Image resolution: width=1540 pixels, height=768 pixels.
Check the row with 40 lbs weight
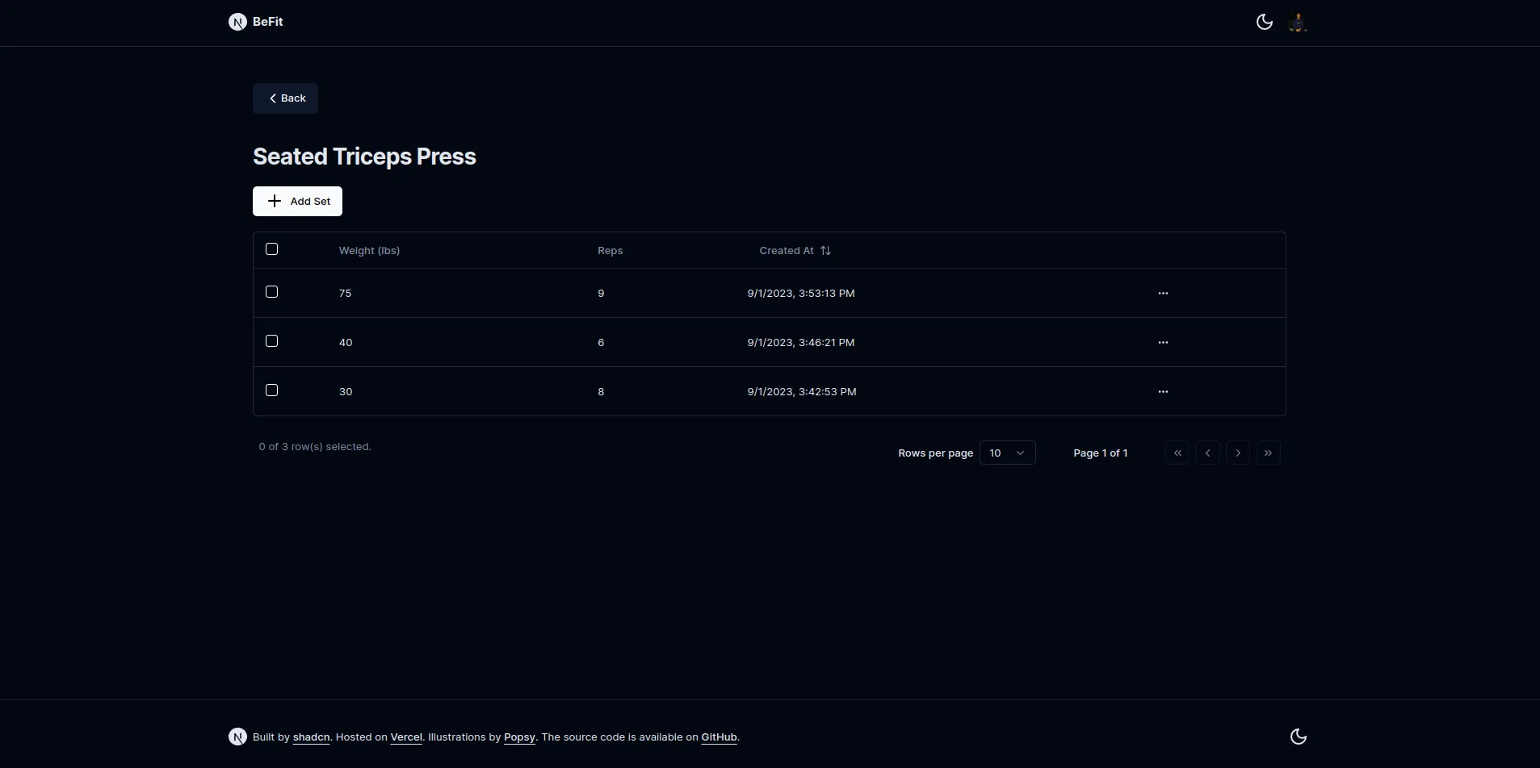(272, 341)
